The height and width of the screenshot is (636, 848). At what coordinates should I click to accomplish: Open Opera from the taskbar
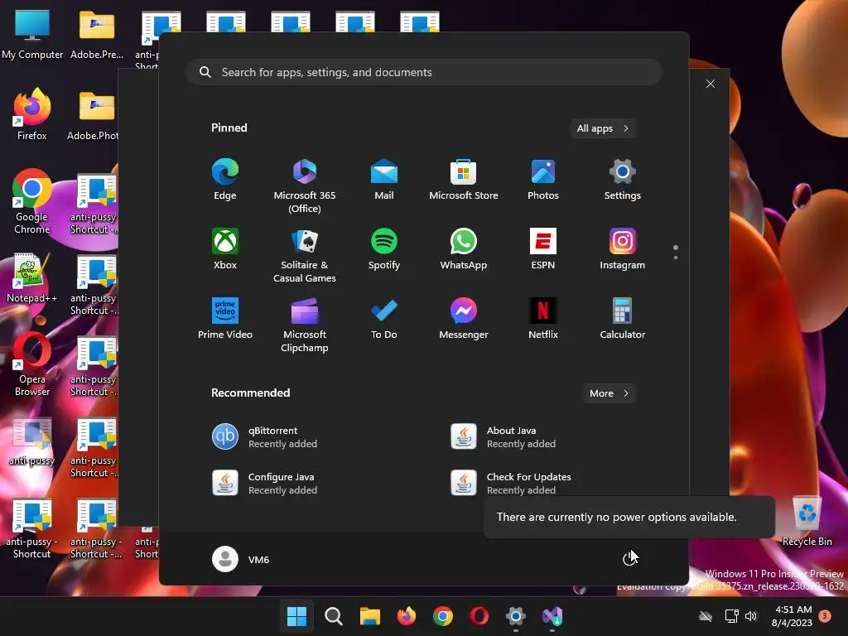coord(479,616)
